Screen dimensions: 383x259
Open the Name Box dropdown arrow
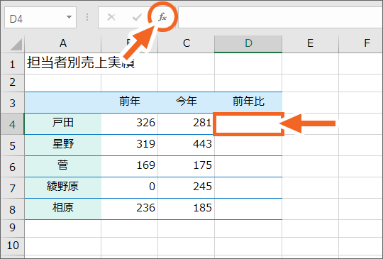(69, 17)
